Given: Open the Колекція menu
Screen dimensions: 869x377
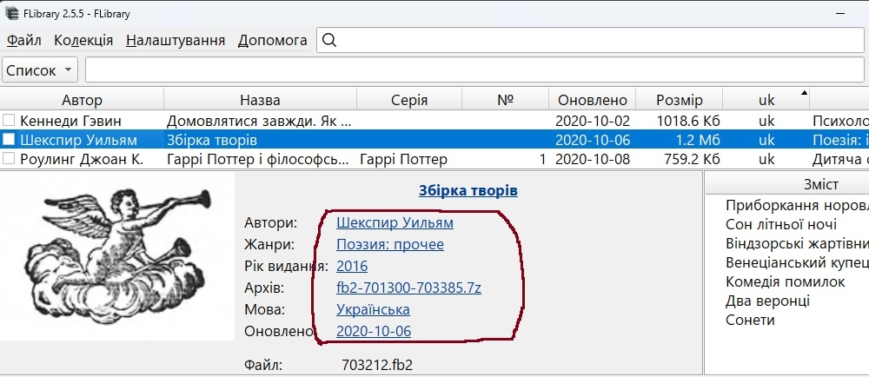Looking at the screenshot, I should 83,41.
